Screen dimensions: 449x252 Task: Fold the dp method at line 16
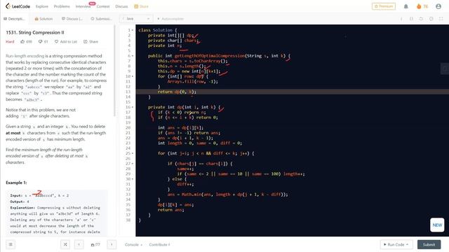(133, 107)
